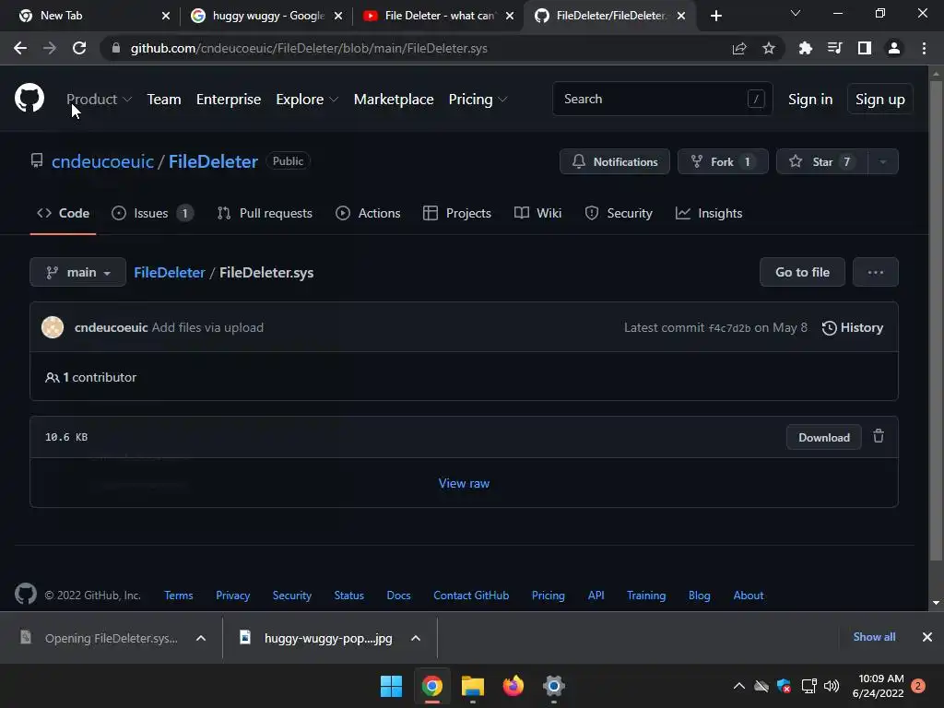Close the downloads bar

pos(927,637)
